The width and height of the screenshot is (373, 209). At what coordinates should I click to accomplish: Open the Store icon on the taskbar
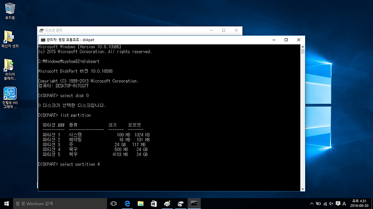pos(154,203)
